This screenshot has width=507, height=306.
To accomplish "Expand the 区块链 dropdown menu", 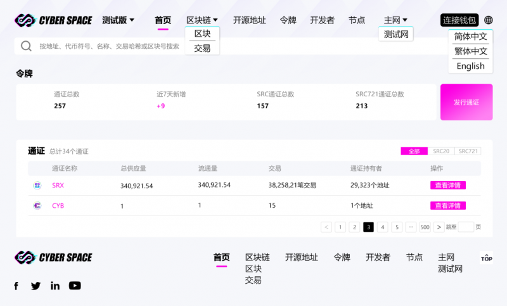I will pyautogui.click(x=202, y=20).
